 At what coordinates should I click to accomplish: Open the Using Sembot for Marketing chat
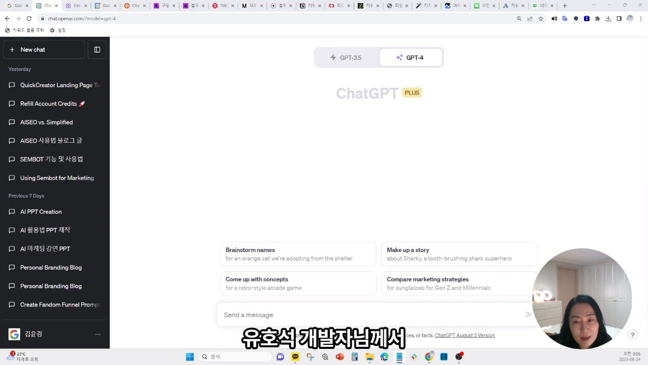click(x=55, y=178)
